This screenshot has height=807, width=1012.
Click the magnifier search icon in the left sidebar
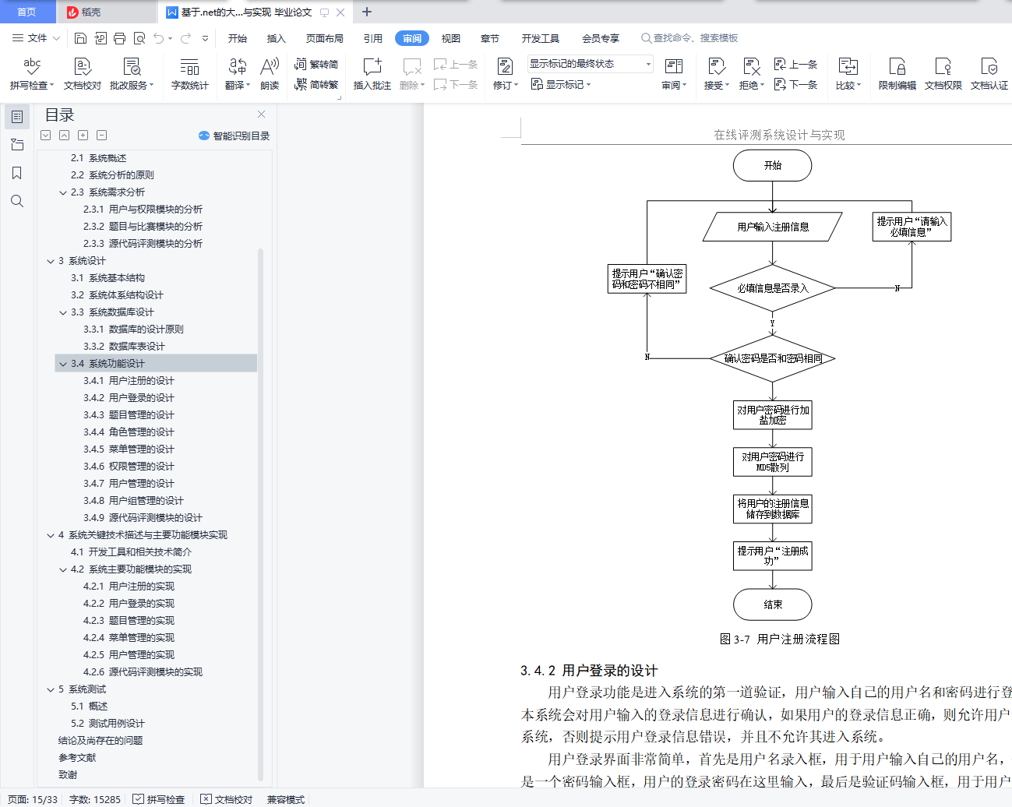click(x=17, y=201)
